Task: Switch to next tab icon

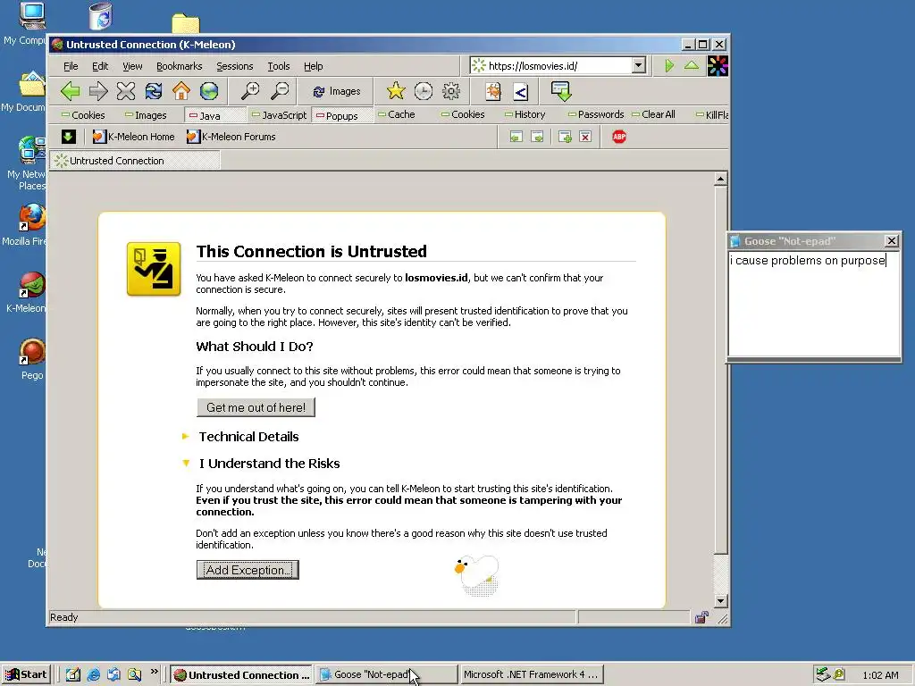Action: click(x=537, y=137)
